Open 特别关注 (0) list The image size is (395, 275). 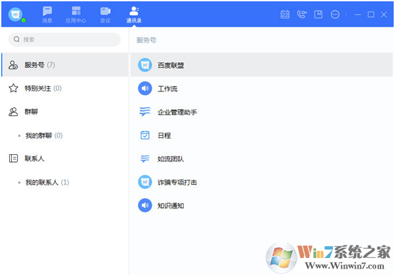click(65, 88)
